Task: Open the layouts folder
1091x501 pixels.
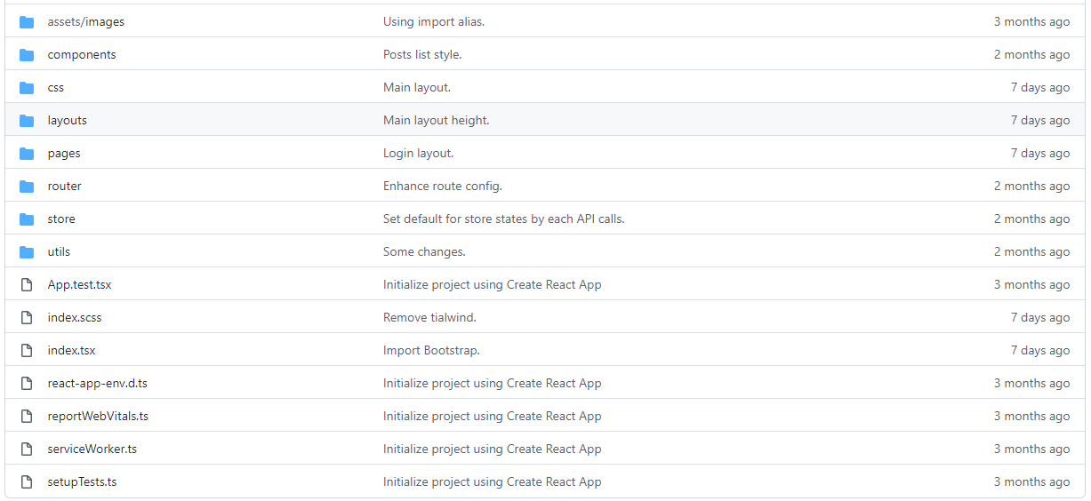Action: tap(68, 120)
